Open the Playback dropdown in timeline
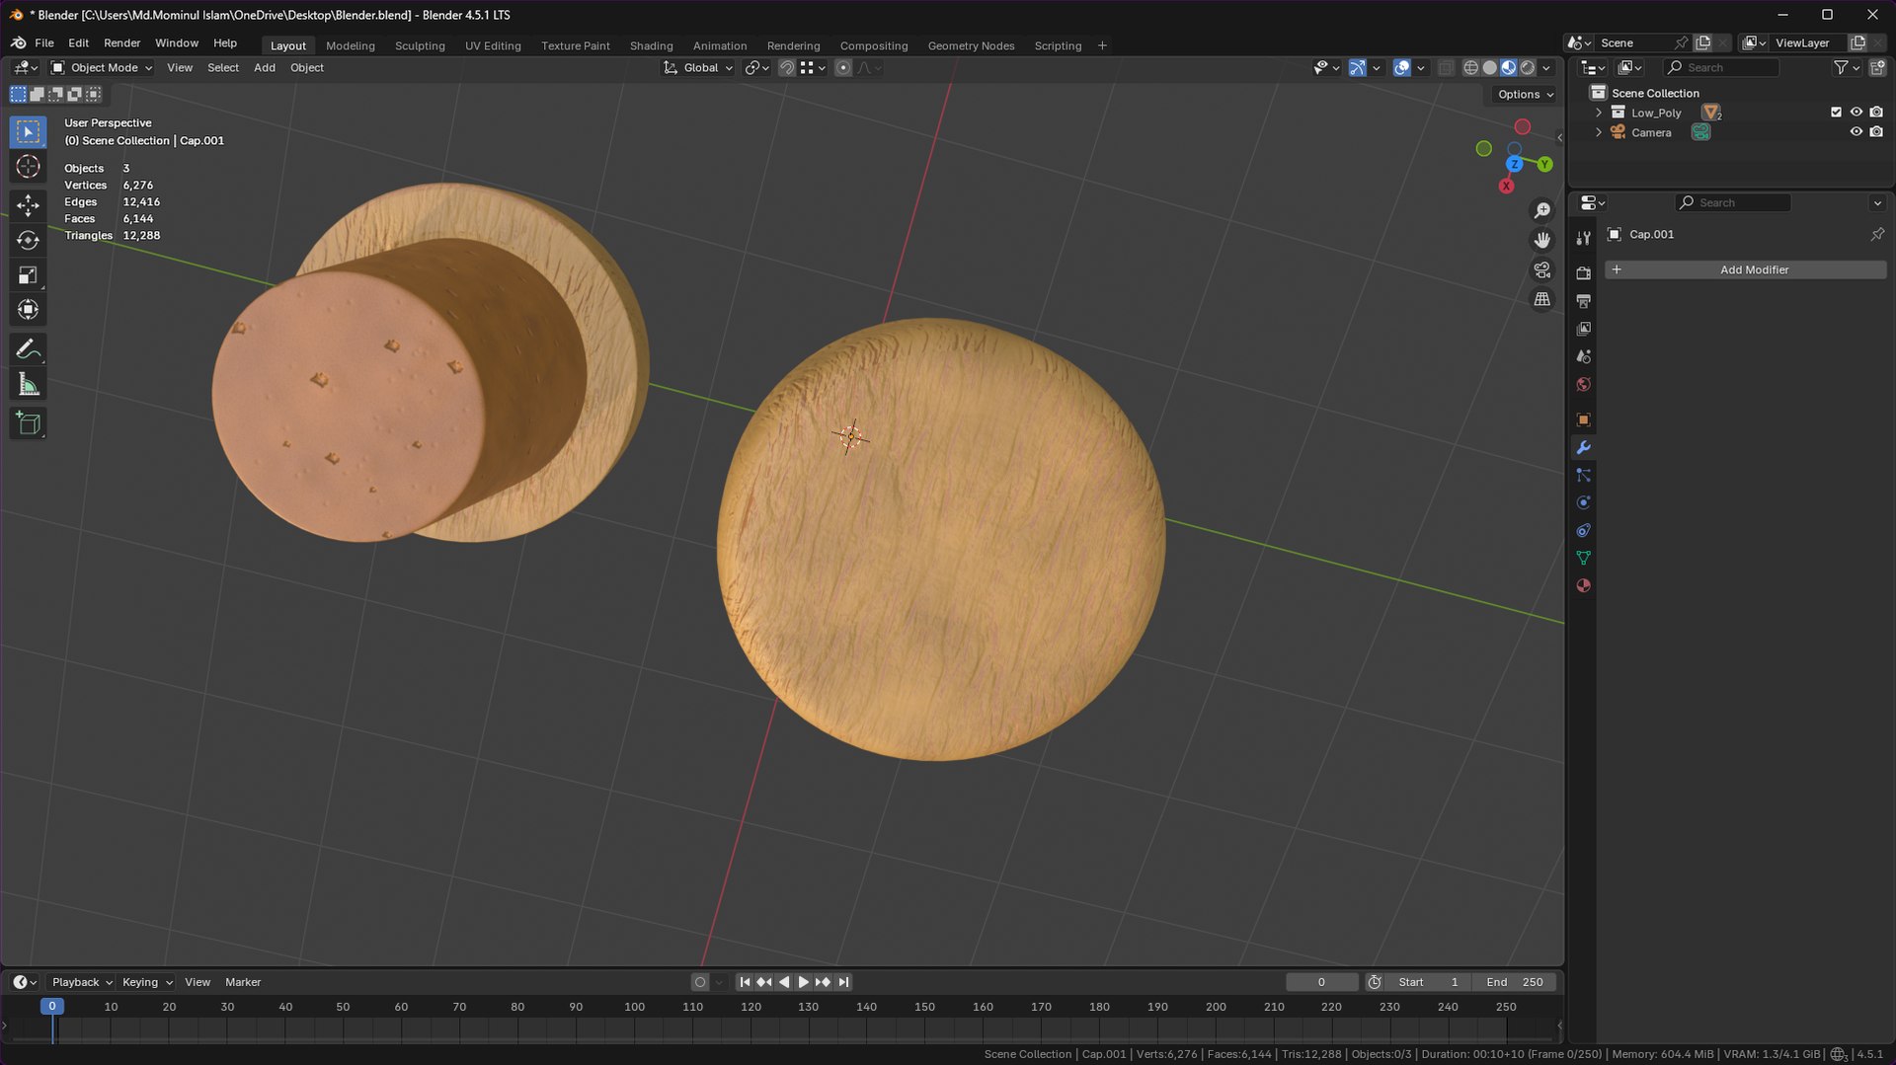The width and height of the screenshot is (1896, 1065). tap(82, 982)
